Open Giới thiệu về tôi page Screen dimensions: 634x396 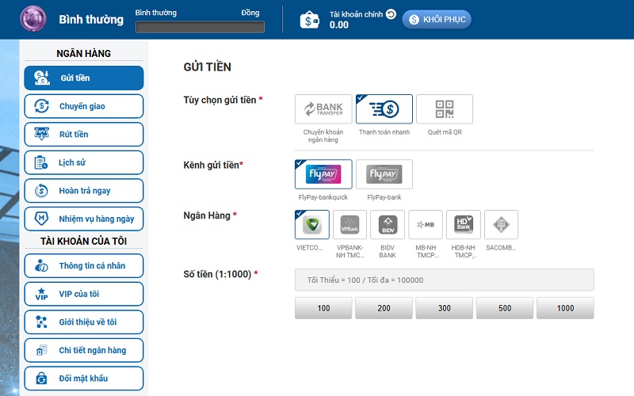84,322
